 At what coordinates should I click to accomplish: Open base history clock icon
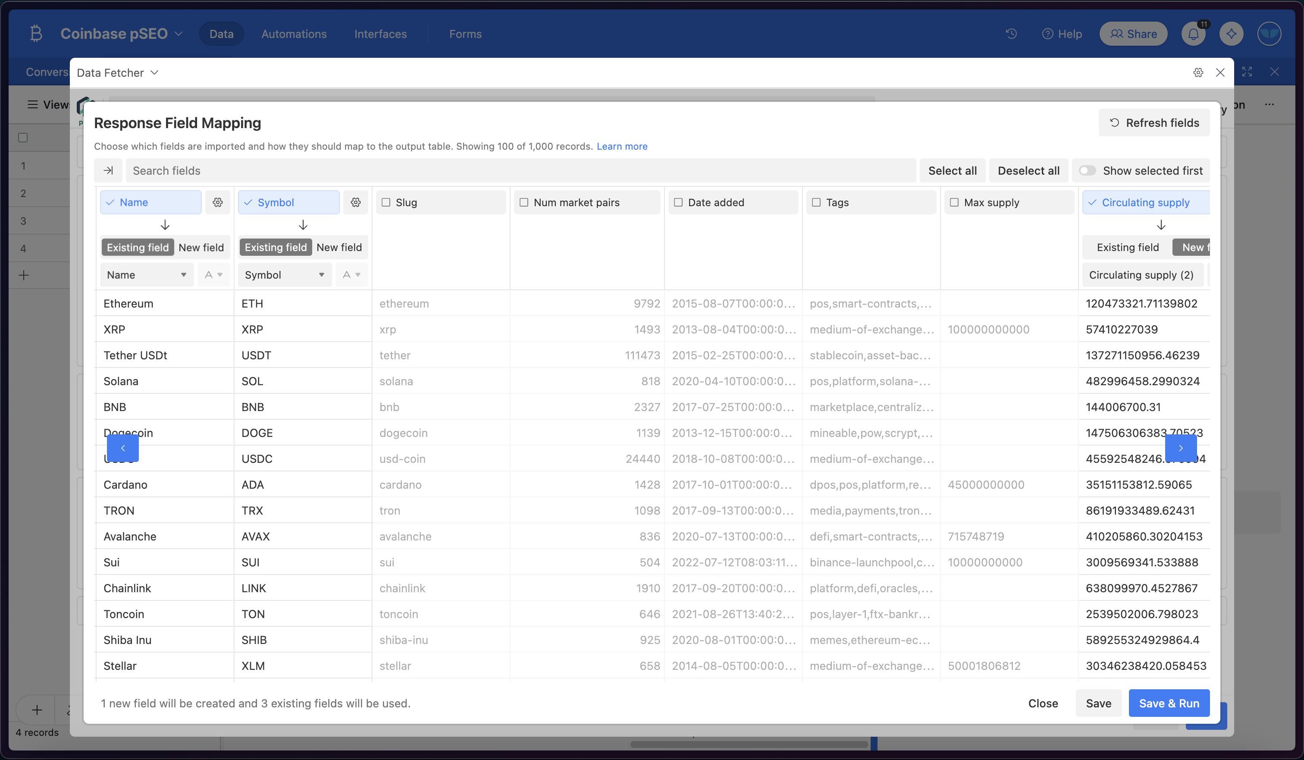1011,34
